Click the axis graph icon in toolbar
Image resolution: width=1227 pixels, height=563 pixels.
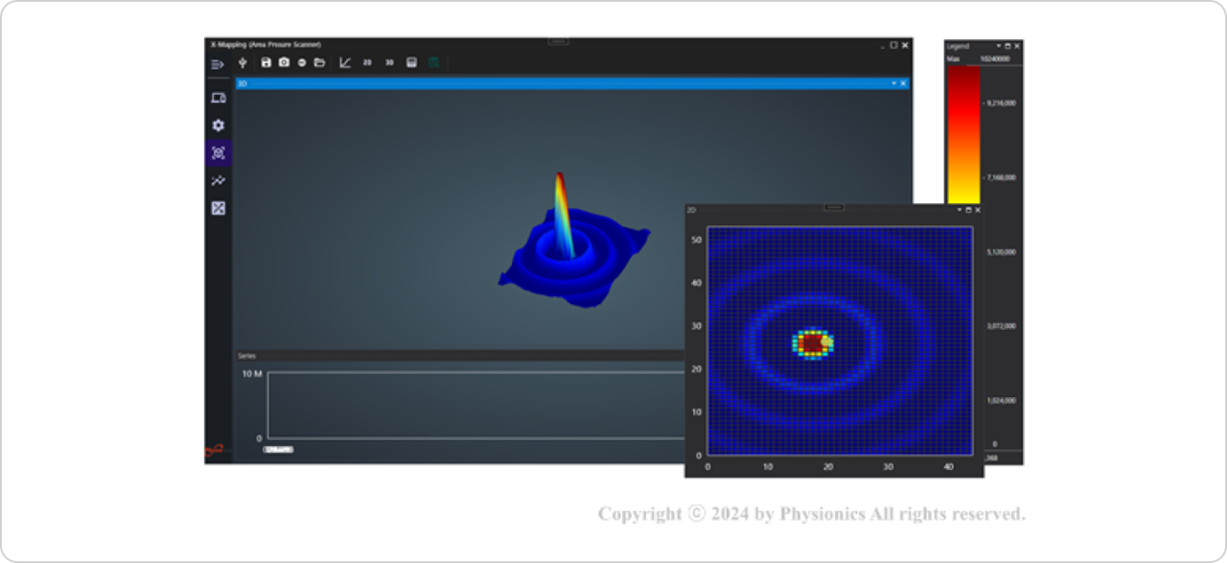pyautogui.click(x=345, y=62)
